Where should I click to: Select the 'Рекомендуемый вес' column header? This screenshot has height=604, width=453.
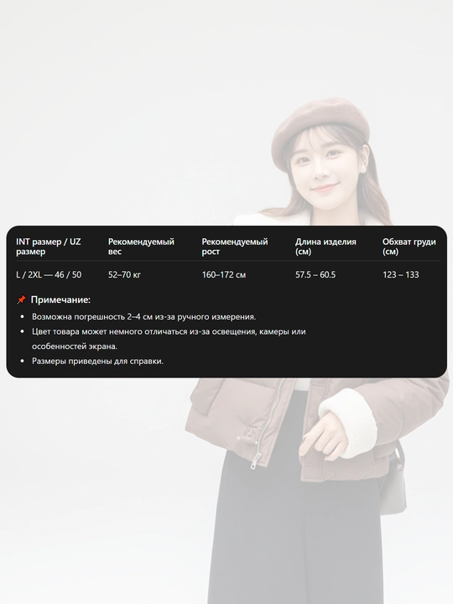point(141,247)
